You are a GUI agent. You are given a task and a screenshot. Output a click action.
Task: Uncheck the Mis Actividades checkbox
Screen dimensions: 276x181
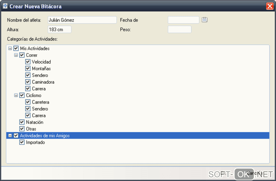click(x=16, y=48)
